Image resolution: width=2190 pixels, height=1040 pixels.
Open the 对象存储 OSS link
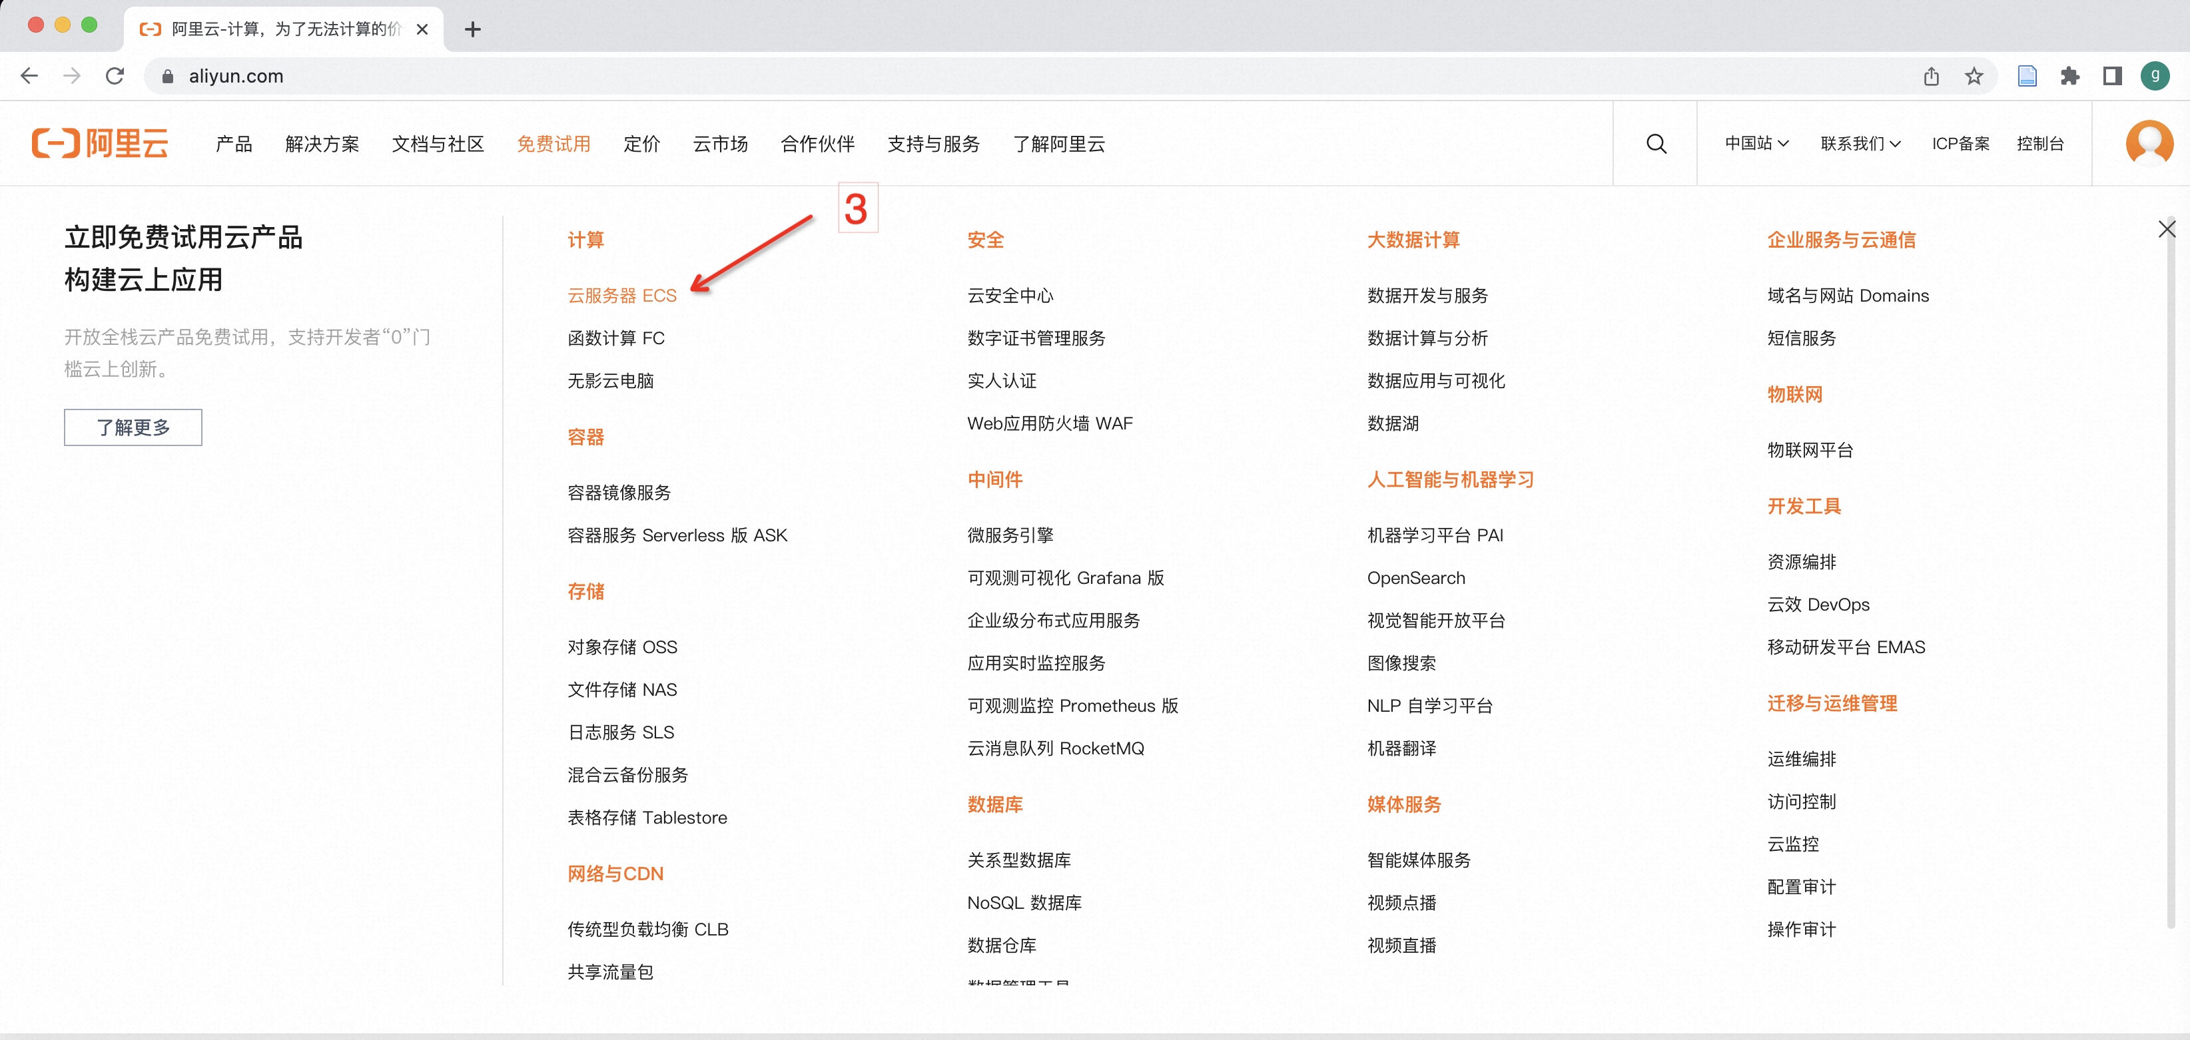(621, 647)
